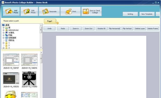Image resolution: width=161 pixels, height=98 pixels.
Task: Click folder tree scroll up arrow
Action: tap(41, 25)
